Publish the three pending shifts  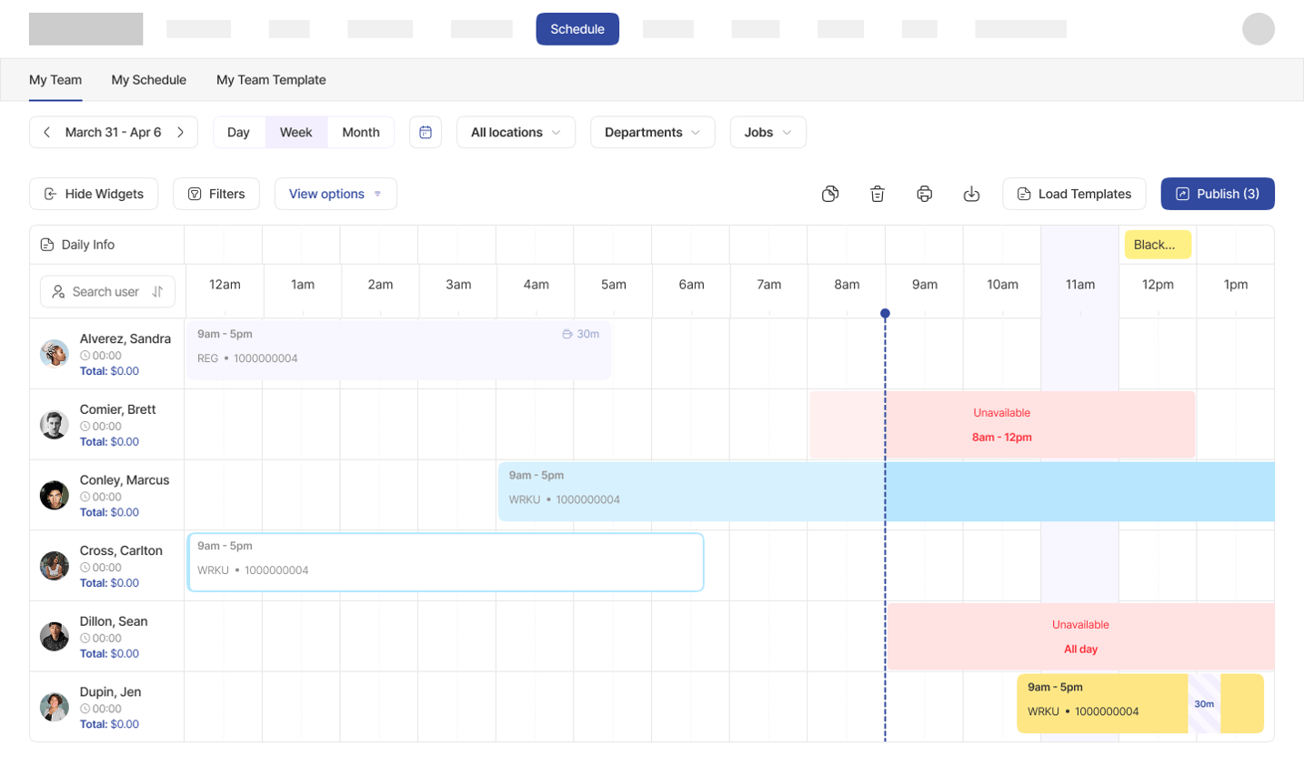[1218, 193]
